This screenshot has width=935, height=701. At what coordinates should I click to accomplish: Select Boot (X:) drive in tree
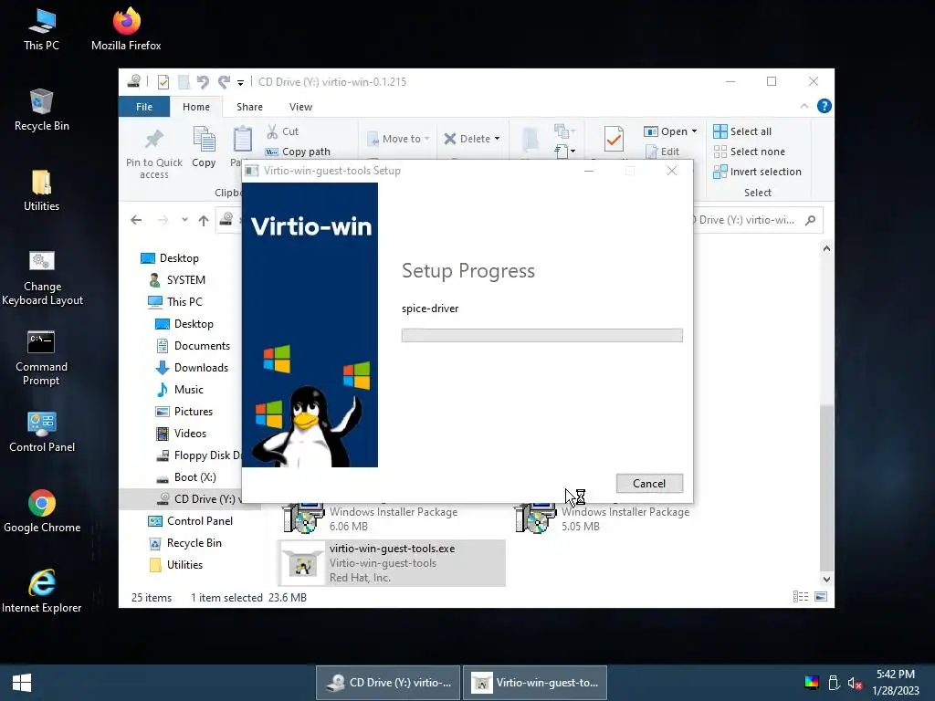[186, 477]
